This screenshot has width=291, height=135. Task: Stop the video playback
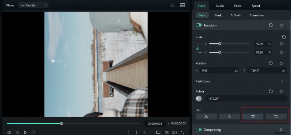pyautogui.click(x=33, y=132)
